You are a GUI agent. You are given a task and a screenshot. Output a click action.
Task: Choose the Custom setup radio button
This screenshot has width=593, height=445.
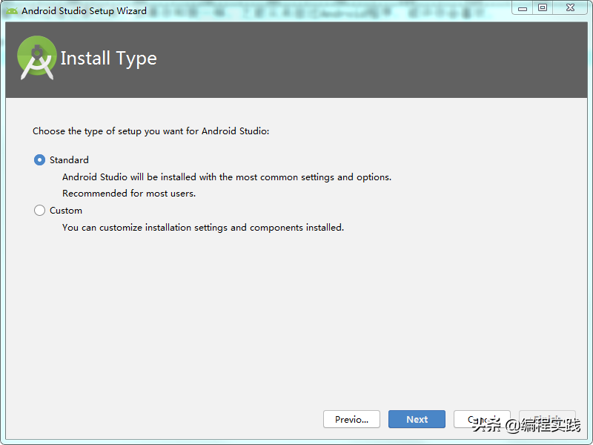(40, 211)
